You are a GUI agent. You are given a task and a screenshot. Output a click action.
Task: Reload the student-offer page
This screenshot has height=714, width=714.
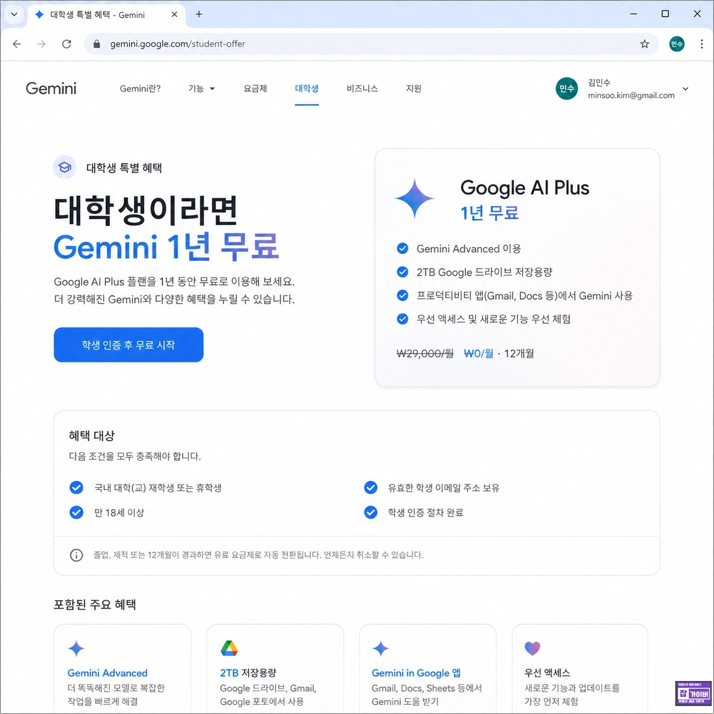[67, 44]
